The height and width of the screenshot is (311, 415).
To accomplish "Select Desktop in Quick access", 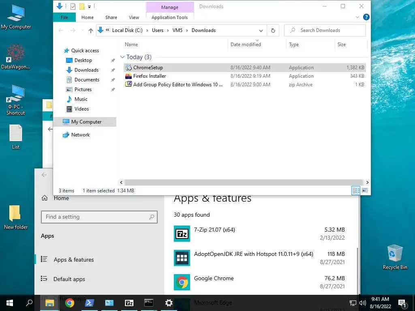I will click(83, 60).
